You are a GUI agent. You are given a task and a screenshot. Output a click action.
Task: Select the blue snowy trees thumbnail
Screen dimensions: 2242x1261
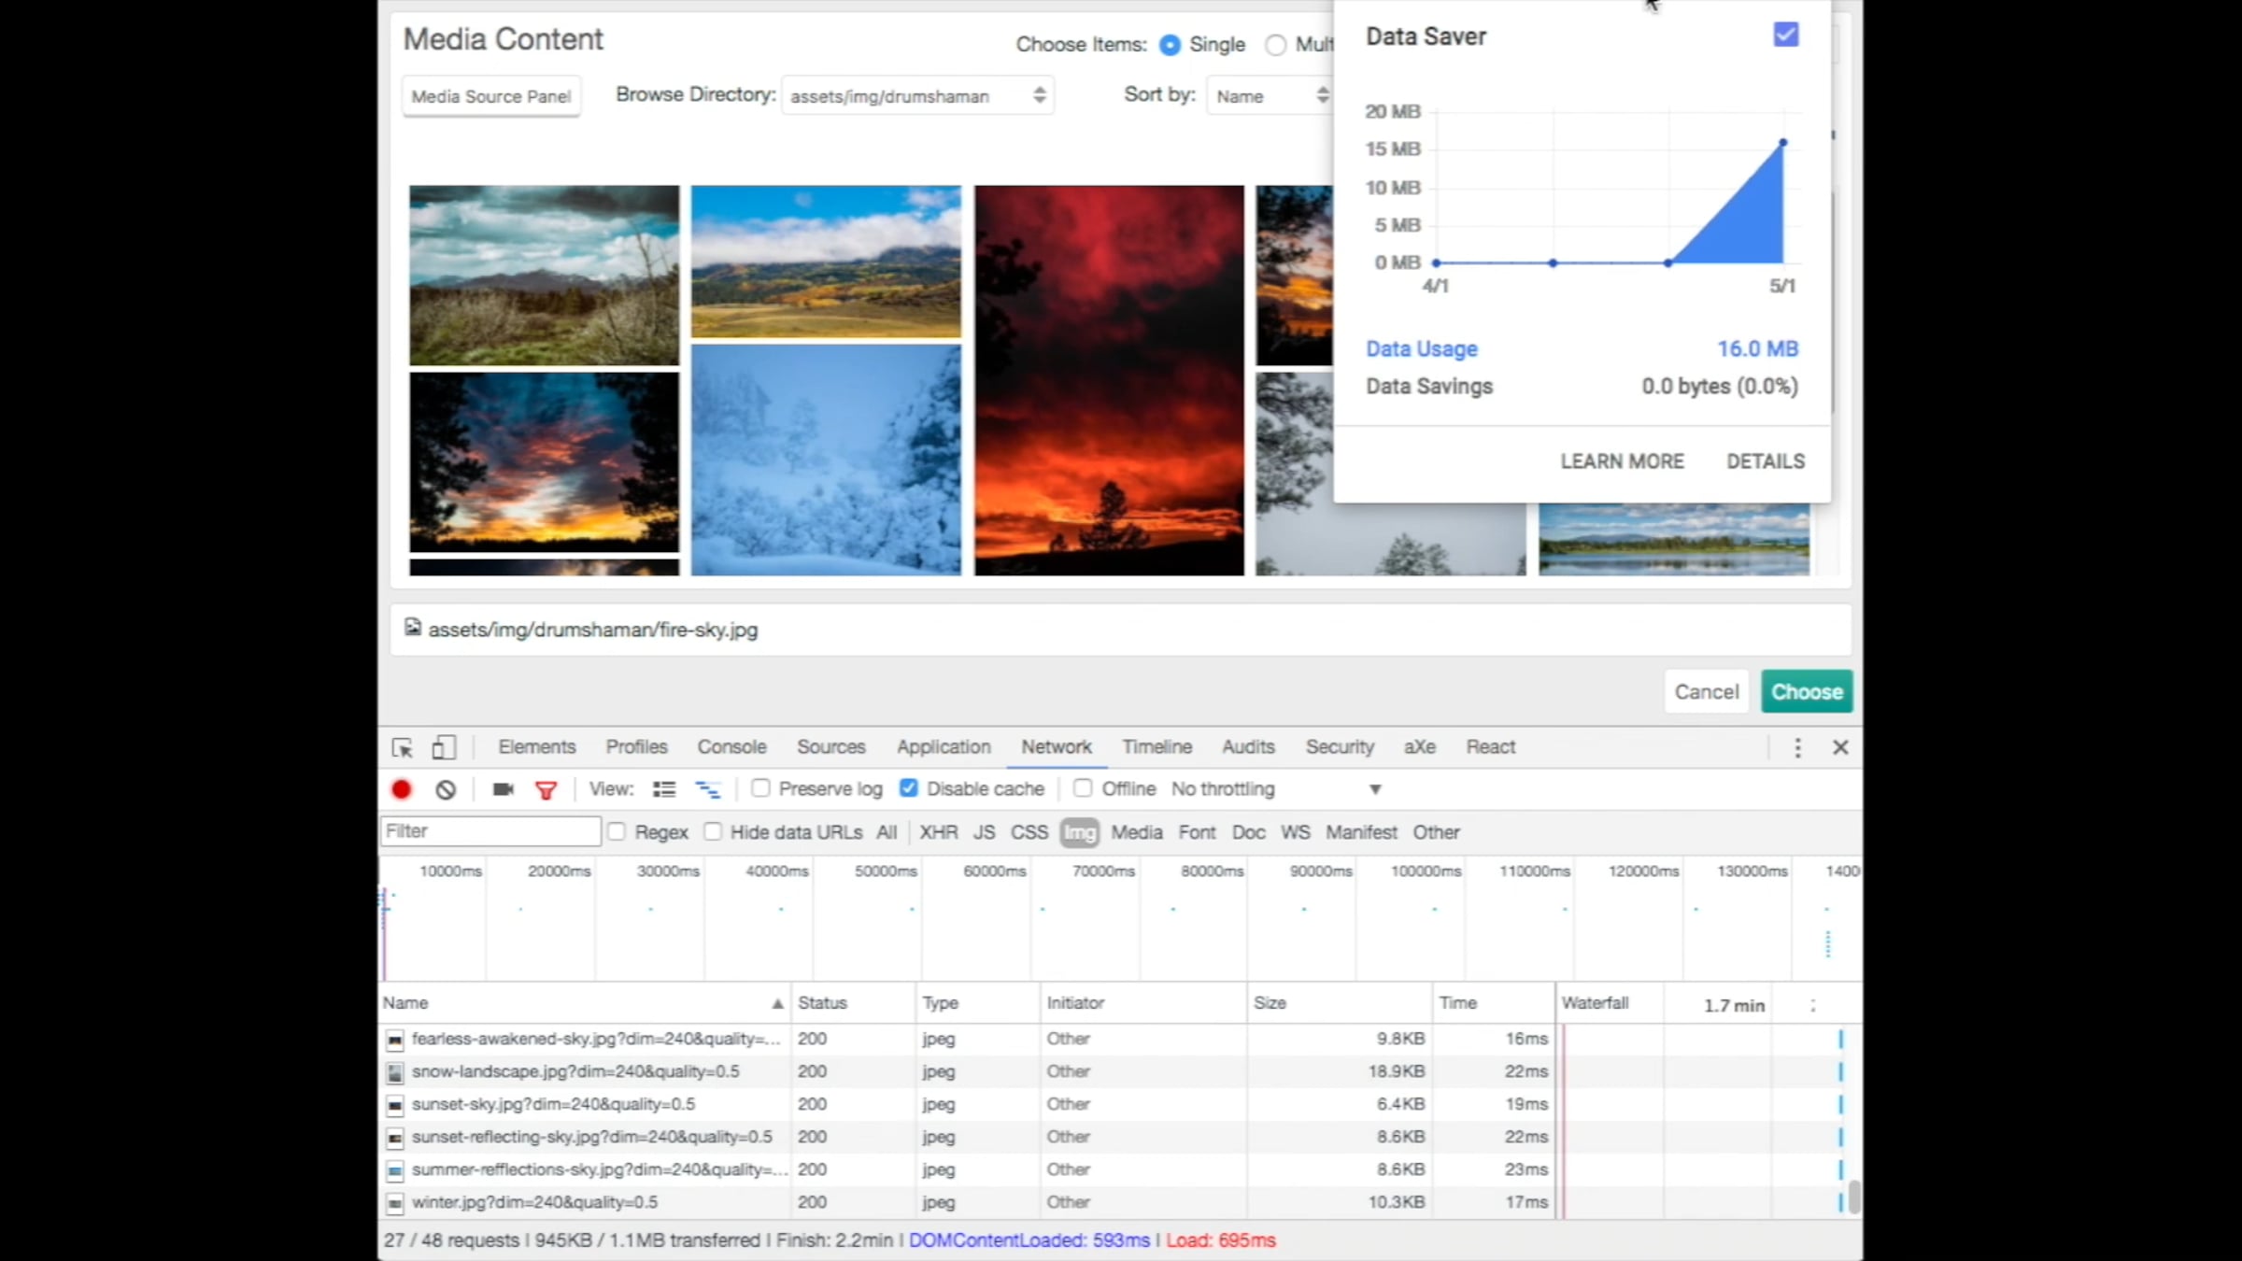[x=826, y=460]
